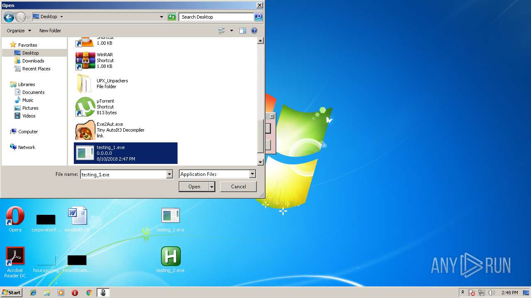This screenshot has height=298, width=531.
Task: Open the Application Files type dropdown
Action: [217, 174]
